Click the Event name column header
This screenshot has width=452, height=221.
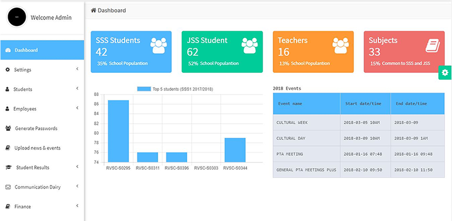click(x=306, y=104)
